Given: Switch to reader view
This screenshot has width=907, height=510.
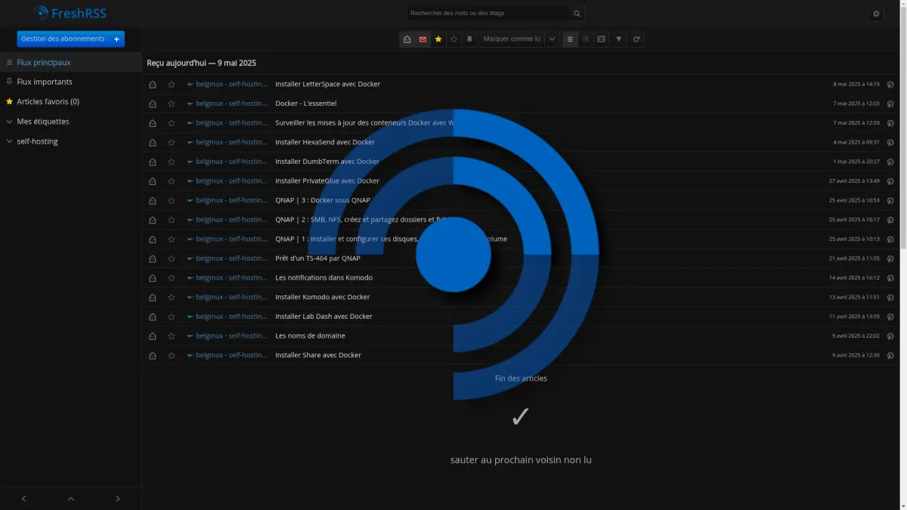Looking at the screenshot, I should point(601,39).
